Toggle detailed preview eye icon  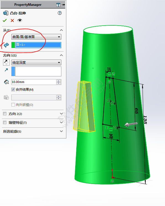(x=20, y=20)
